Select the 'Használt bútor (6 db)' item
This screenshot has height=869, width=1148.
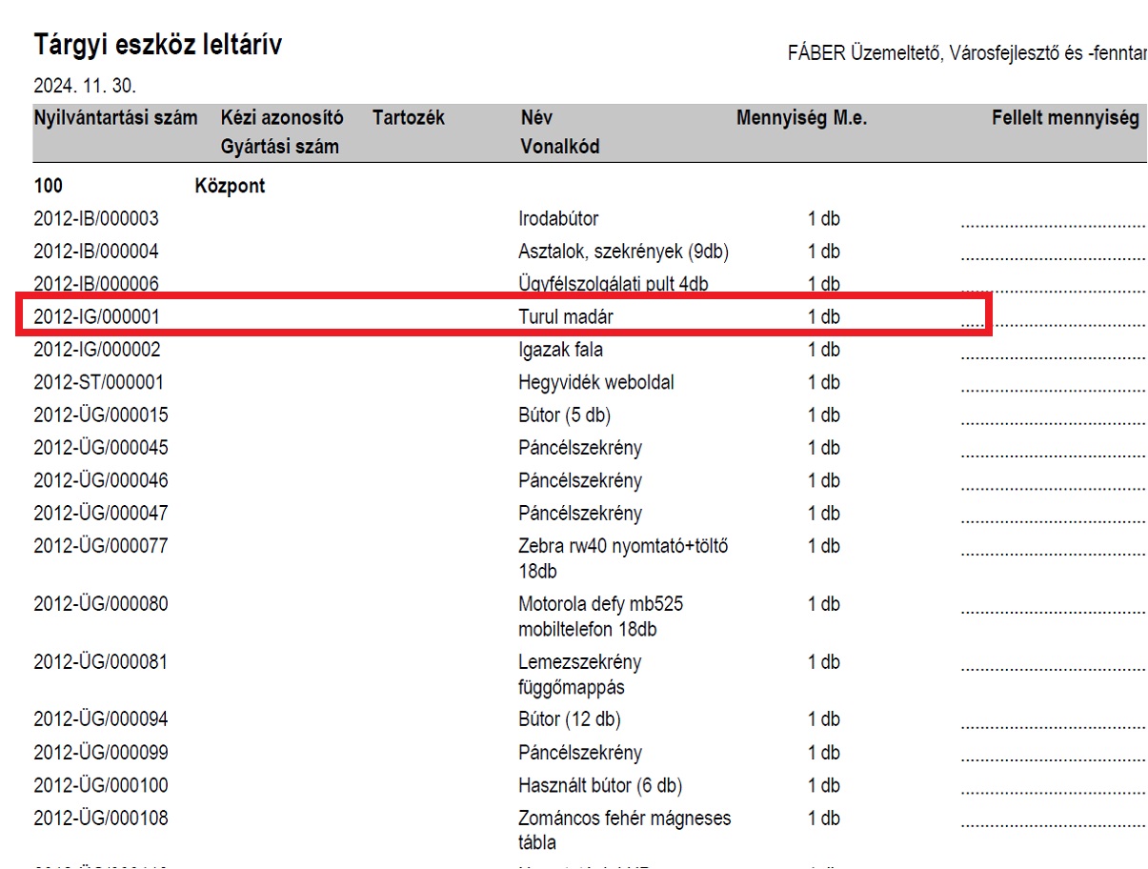pos(600,786)
